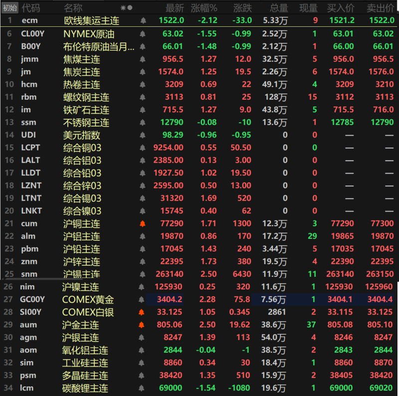Toggle alert bell for 欧线集运主连
The image size is (399, 396).
[143, 20]
